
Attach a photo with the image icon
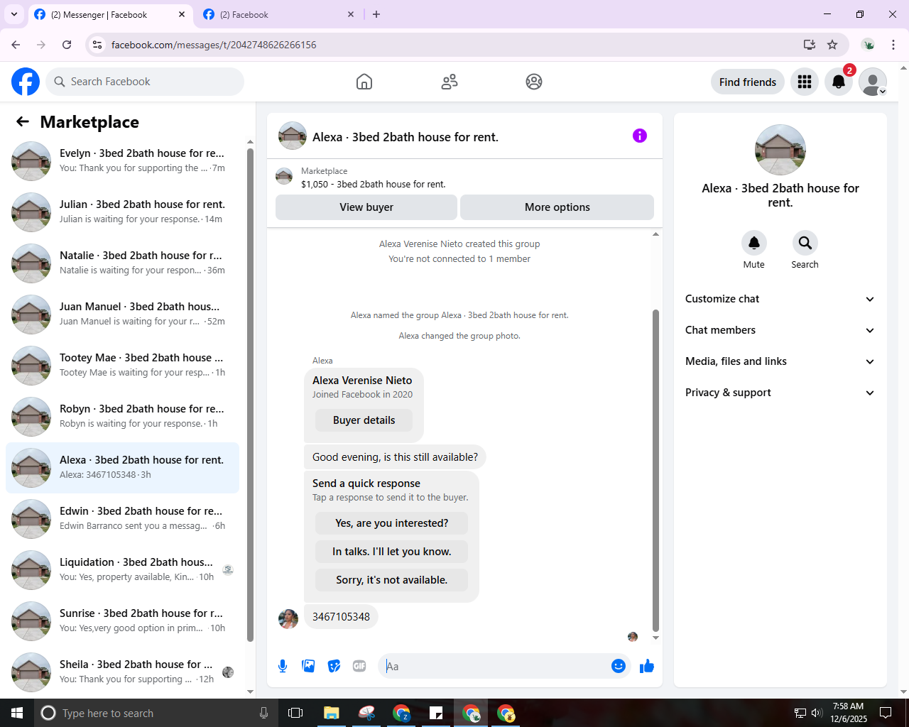tap(308, 666)
